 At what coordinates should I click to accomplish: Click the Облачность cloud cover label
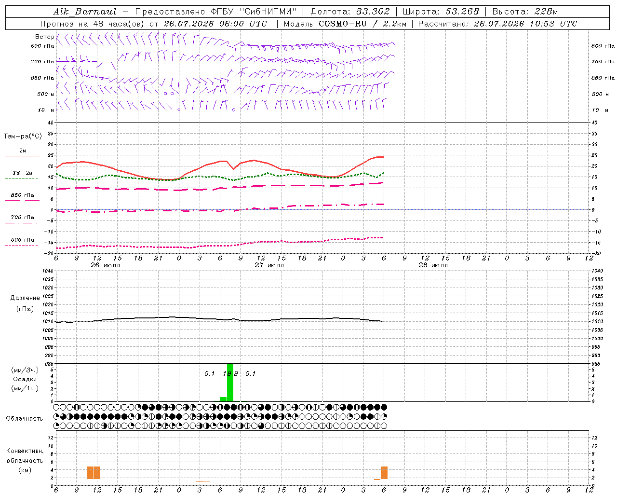pyautogui.click(x=25, y=419)
